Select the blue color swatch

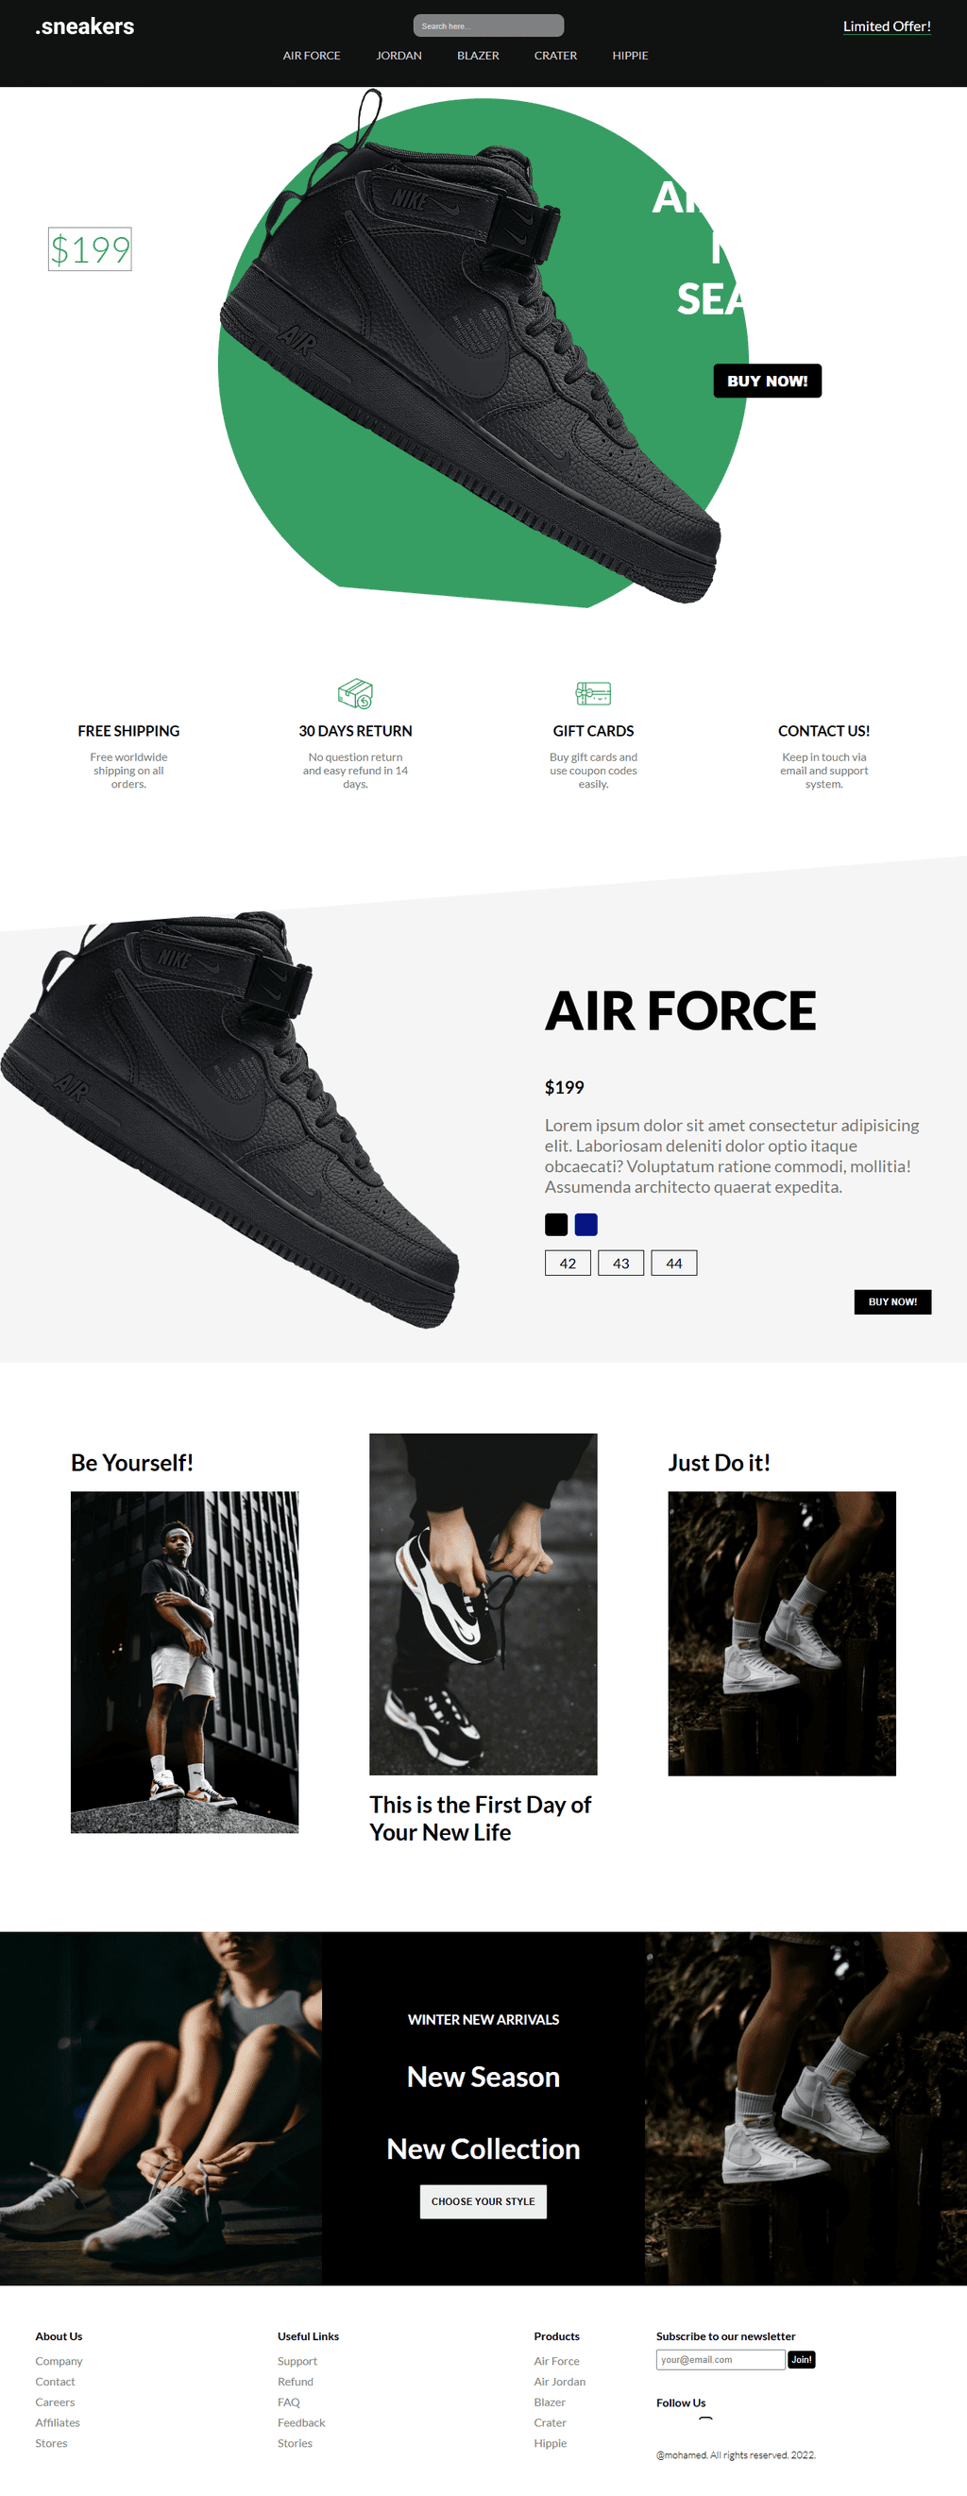coord(586,1225)
